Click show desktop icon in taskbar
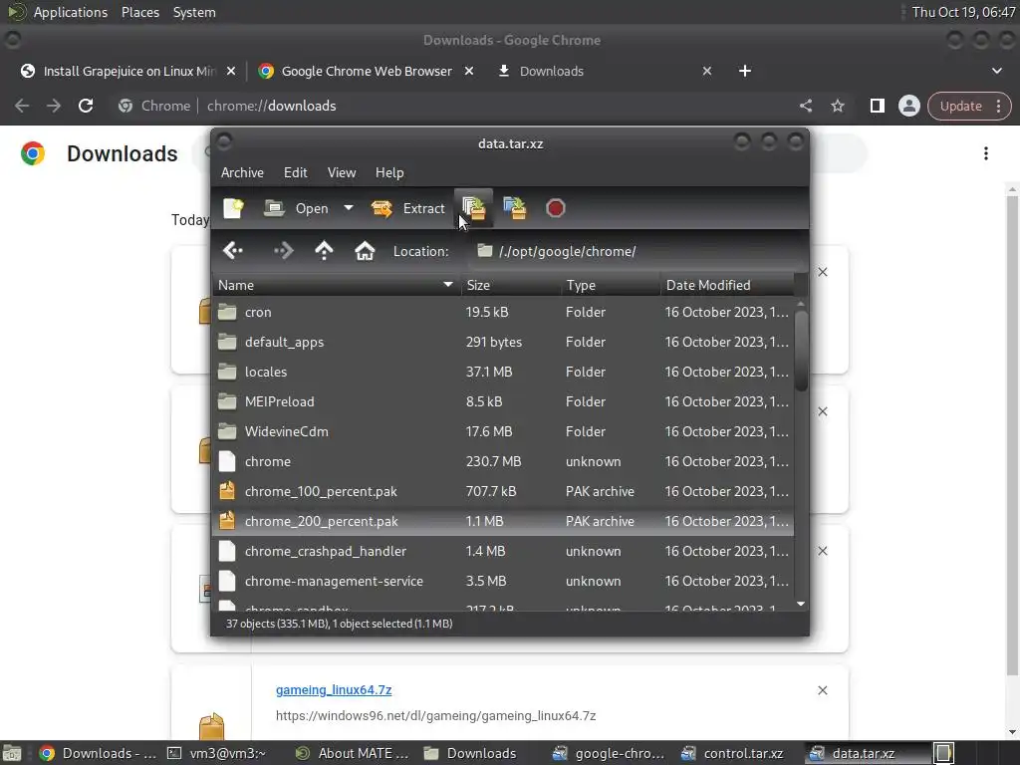The width and height of the screenshot is (1020, 765). point(10,753)
